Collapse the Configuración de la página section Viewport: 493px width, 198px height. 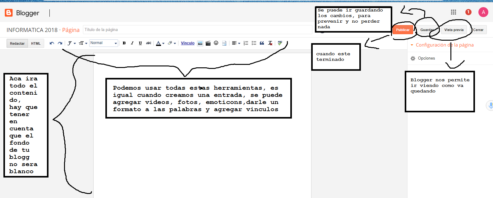pos(442,45)
